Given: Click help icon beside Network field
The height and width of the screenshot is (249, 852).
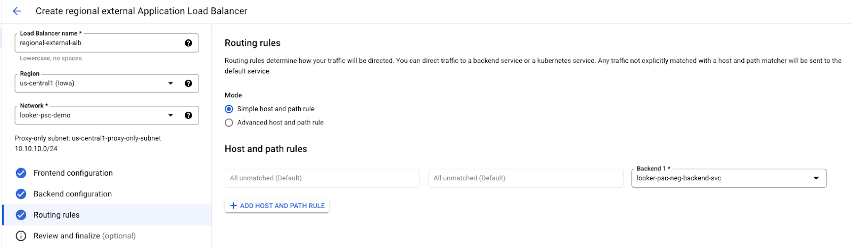Looking at the screenshot, I should pos(188,115).
